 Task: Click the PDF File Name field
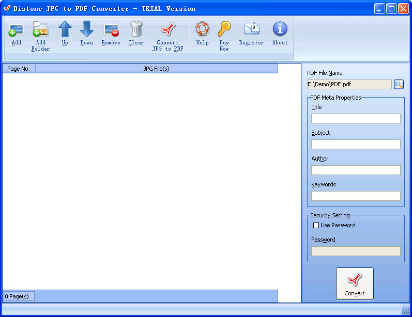(349, 85)
